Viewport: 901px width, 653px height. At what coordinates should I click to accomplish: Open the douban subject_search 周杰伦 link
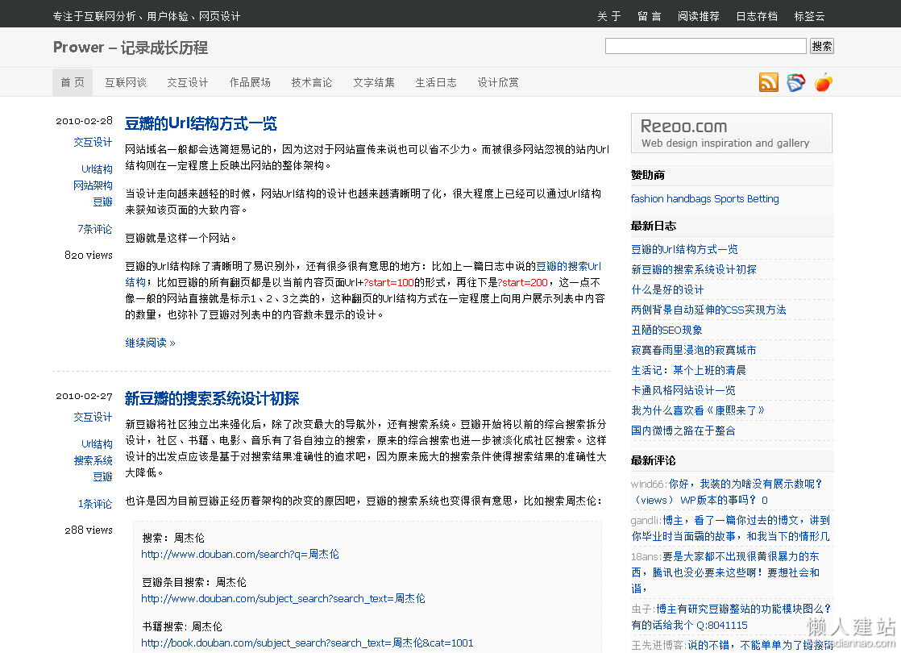(284, 598)
